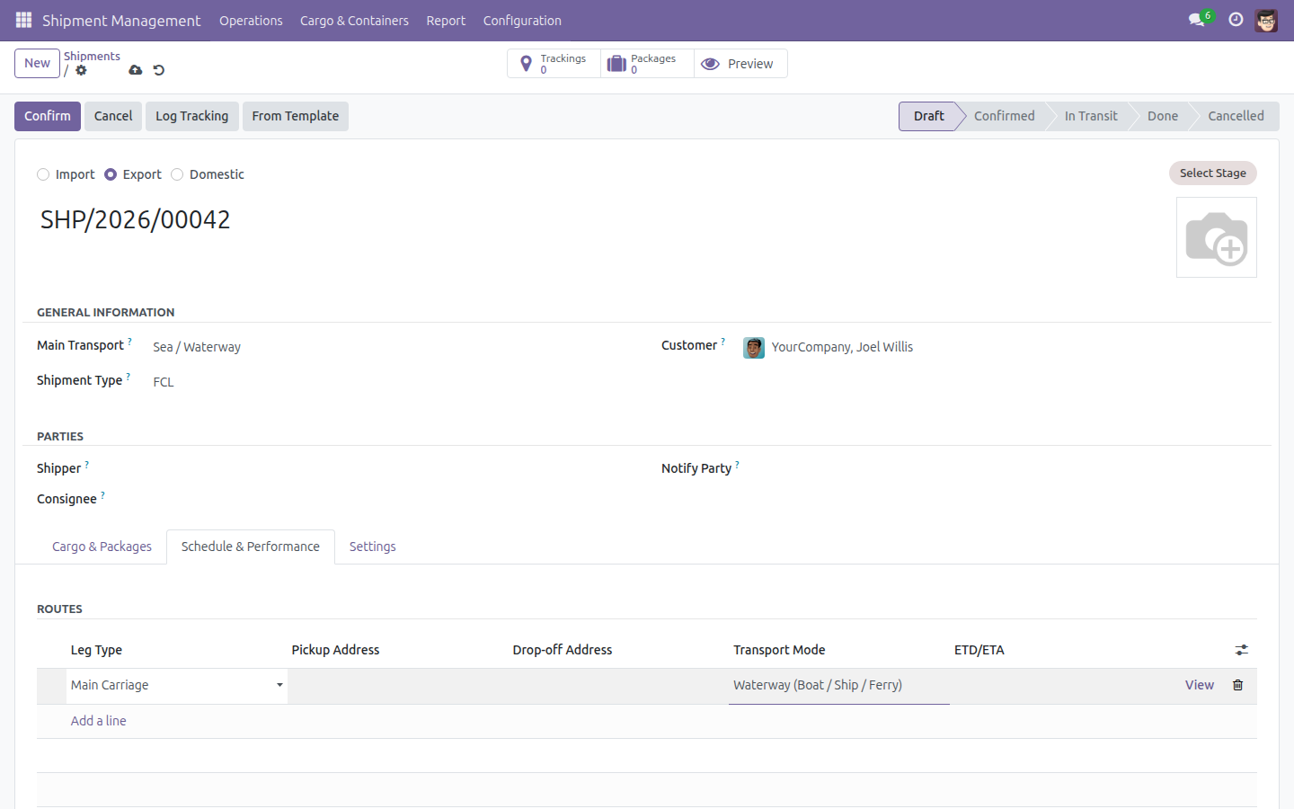Click the cloud save icon

(136, 70)
